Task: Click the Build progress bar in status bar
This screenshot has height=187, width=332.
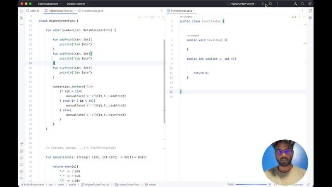Action: click(251, 185)
